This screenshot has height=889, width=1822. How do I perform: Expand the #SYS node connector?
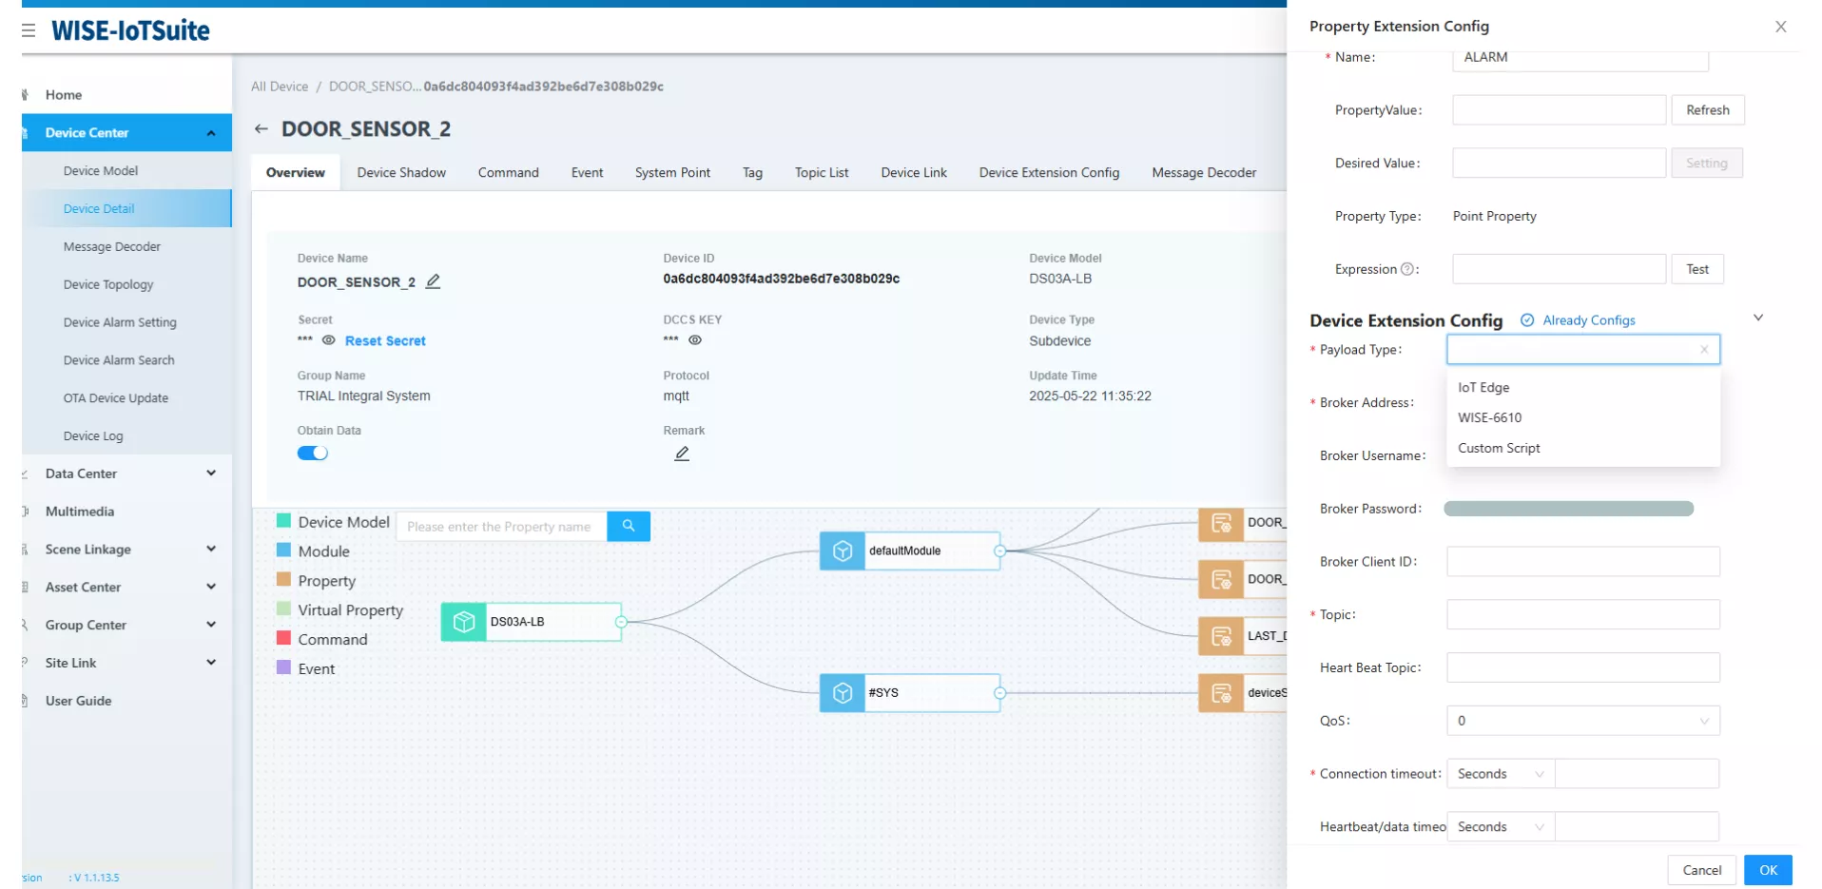pos(999,693)
